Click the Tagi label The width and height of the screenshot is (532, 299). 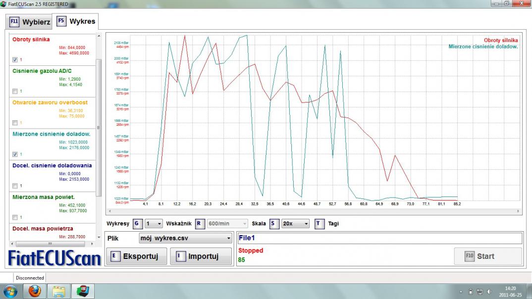[333, 224]
